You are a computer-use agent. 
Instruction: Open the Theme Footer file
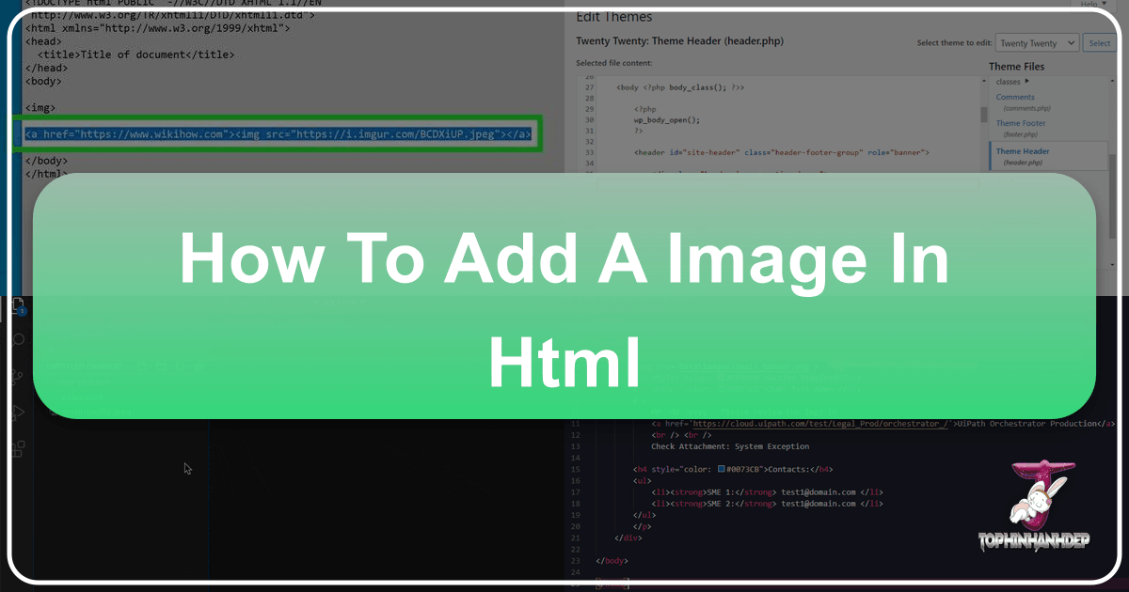click(x=1021, y=123)
